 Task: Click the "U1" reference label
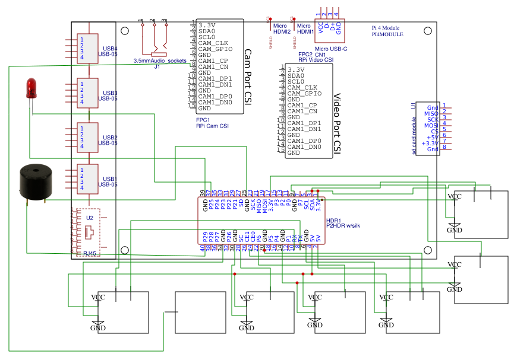click(x=414, y=106)
